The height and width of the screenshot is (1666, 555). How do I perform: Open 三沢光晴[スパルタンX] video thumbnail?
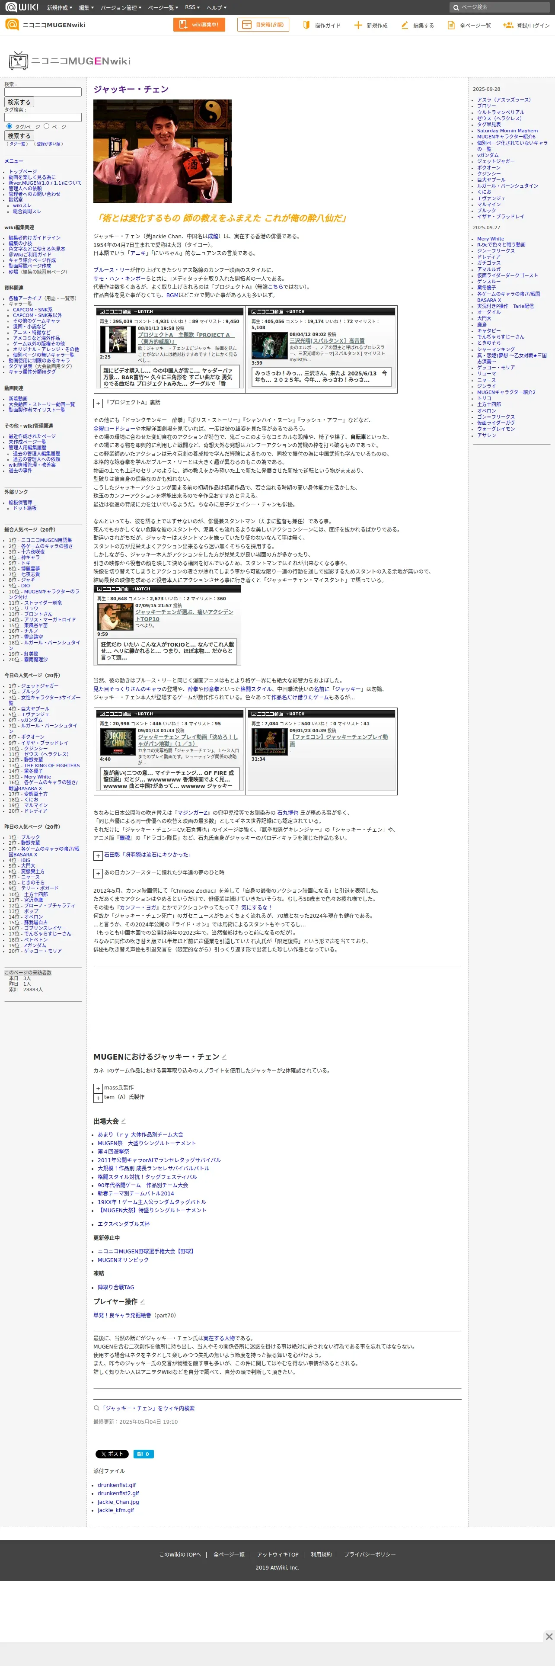[x=269, y=346]
